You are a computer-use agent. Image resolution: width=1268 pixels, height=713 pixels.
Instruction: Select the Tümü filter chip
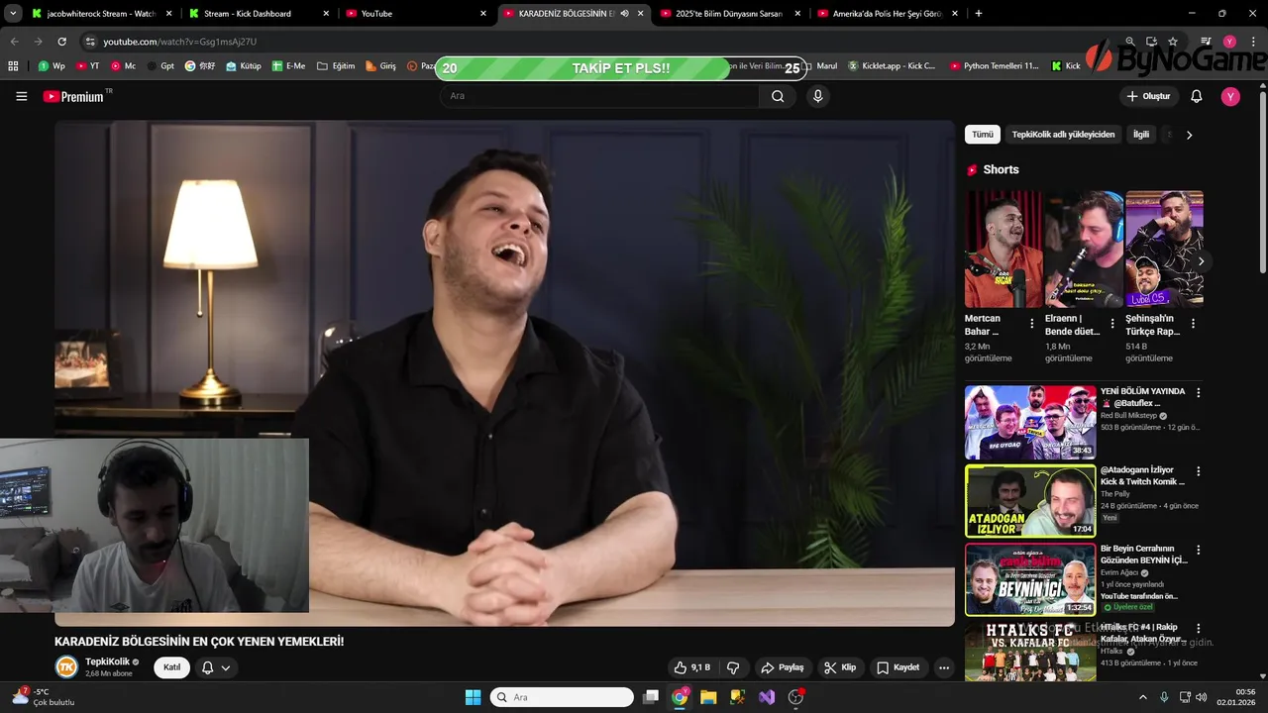983,135
